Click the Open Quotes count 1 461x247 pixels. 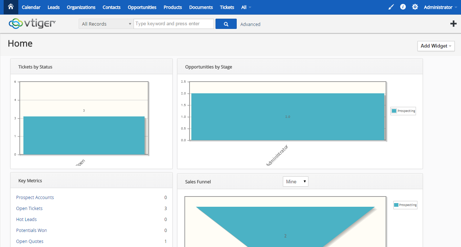(165, 241)
